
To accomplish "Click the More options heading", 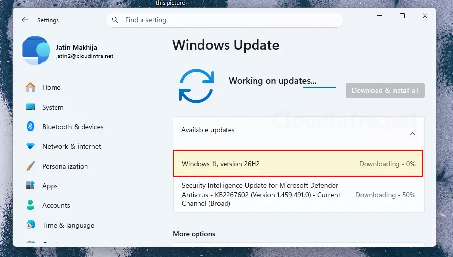I will point(194,234).
